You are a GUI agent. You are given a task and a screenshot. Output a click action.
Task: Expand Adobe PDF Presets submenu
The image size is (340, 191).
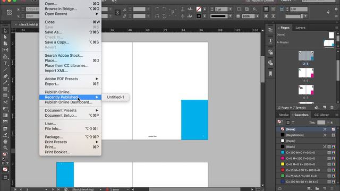pos(70,79)
